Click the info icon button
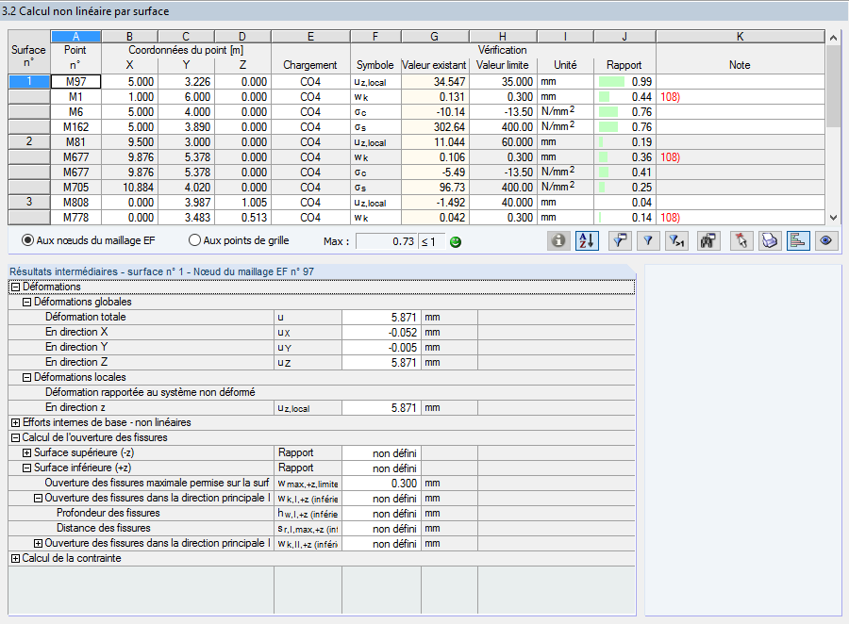849x624 pixels. point(558,240)
